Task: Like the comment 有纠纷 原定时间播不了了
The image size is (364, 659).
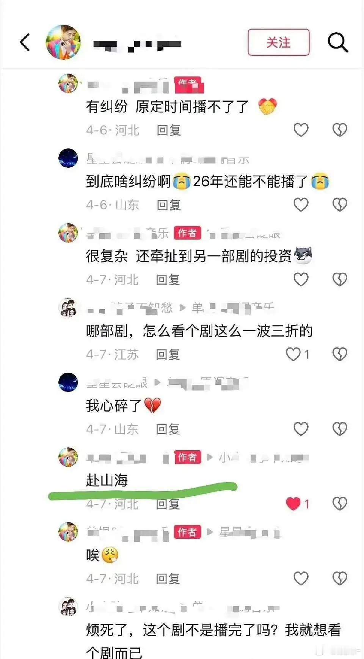Action: (301, 130)
